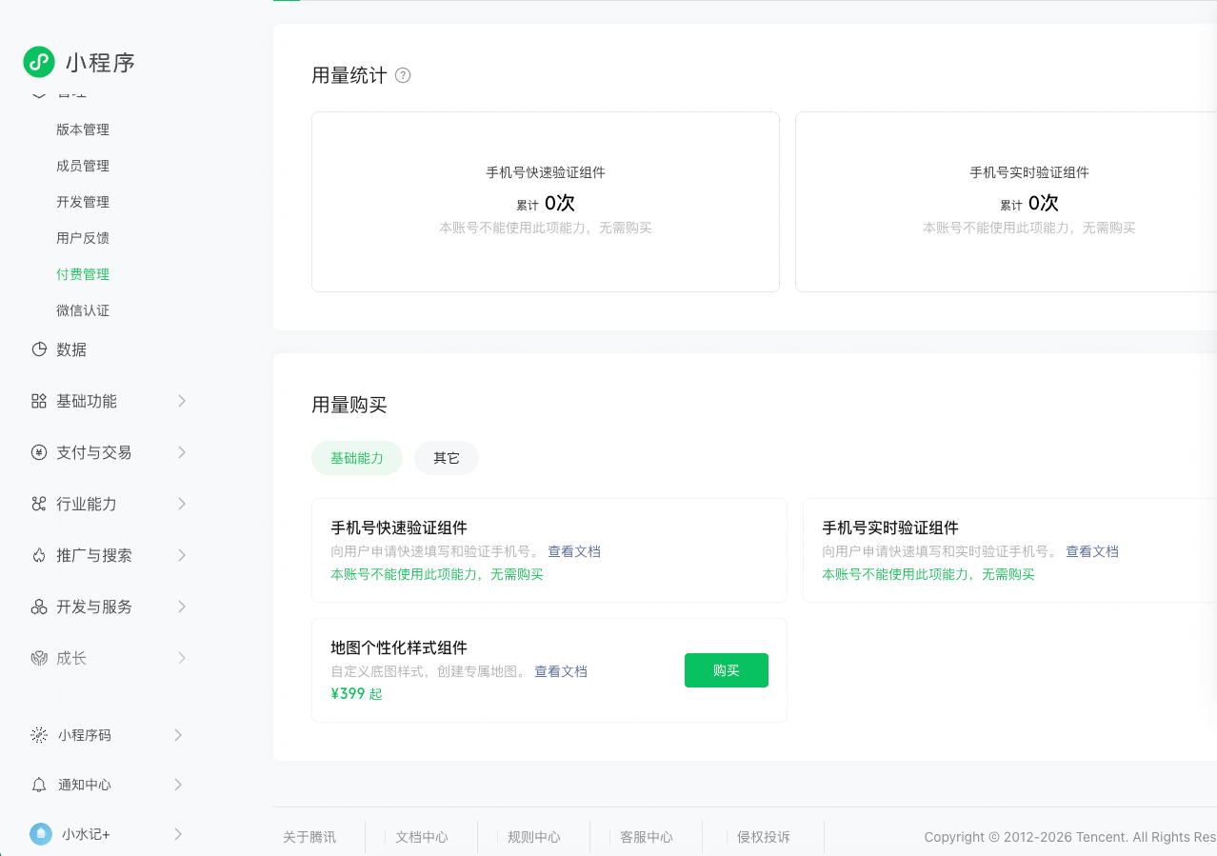This screenshot has height=856, width=1217.
Task: Click the ¥399 起 price text
Action: tap(356, 694)
